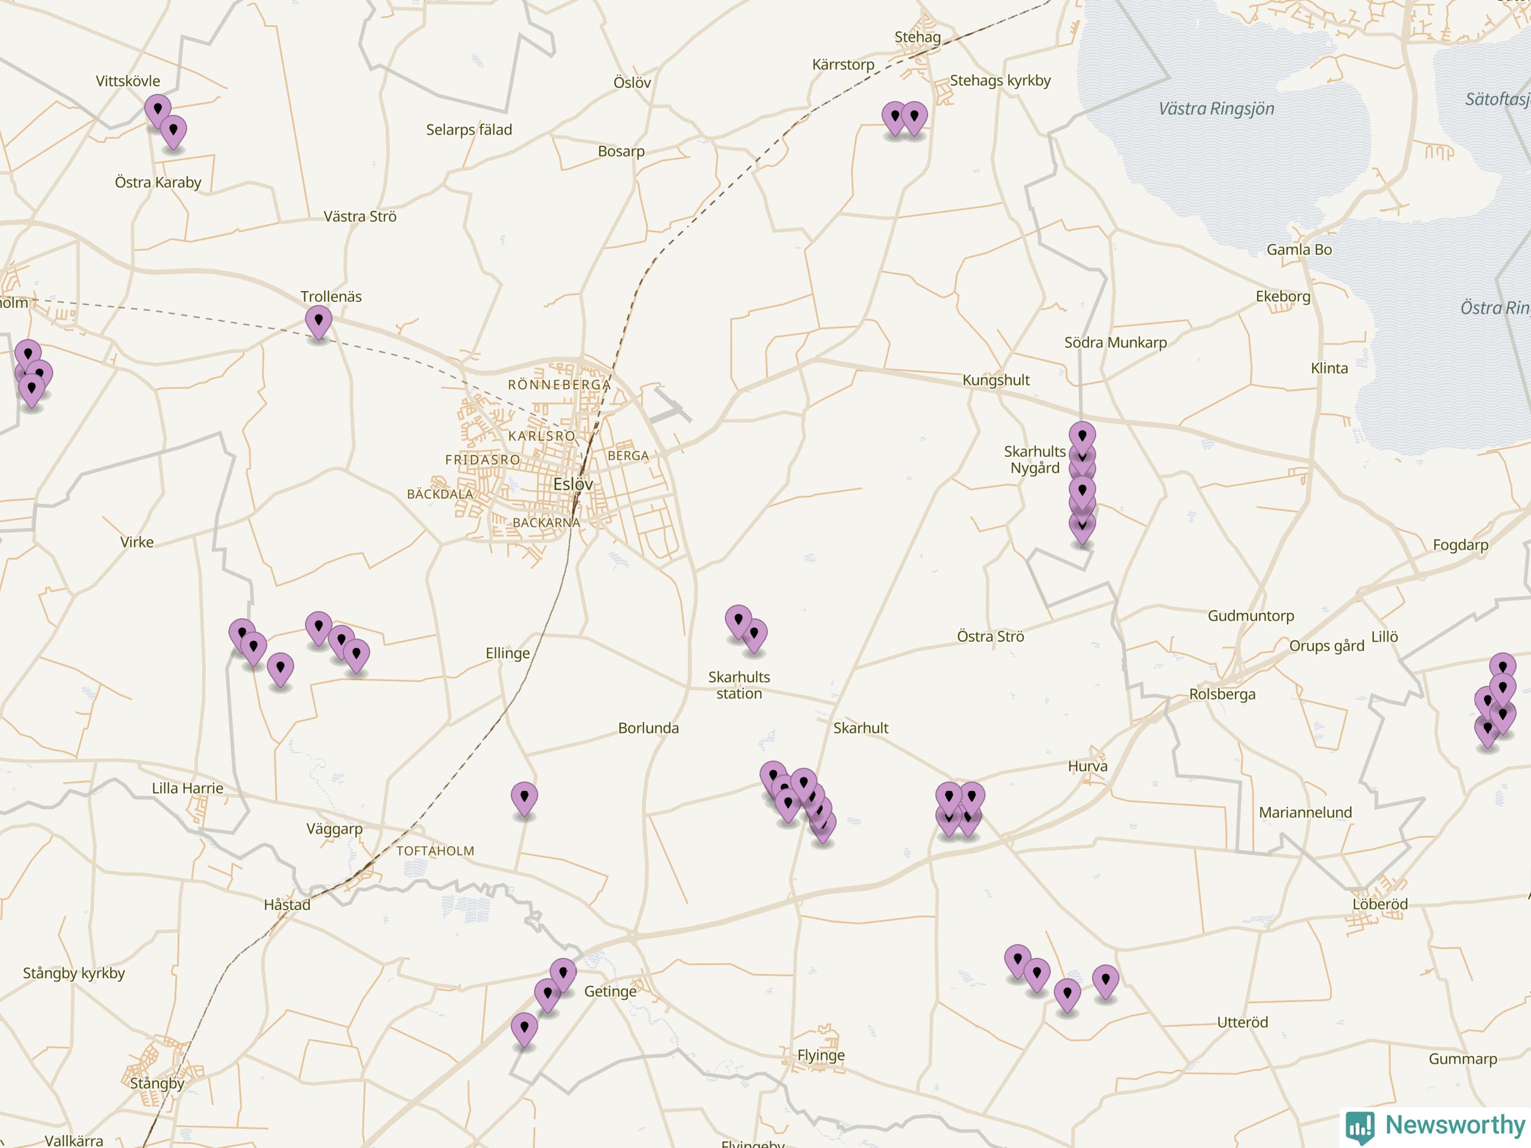The image size is (1531, 1148).
Task: Click the Stångby place label
Action: pyautogui.click(x=157, y=1083)
